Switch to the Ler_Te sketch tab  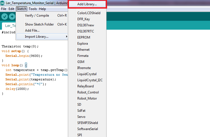click(9, 26)
